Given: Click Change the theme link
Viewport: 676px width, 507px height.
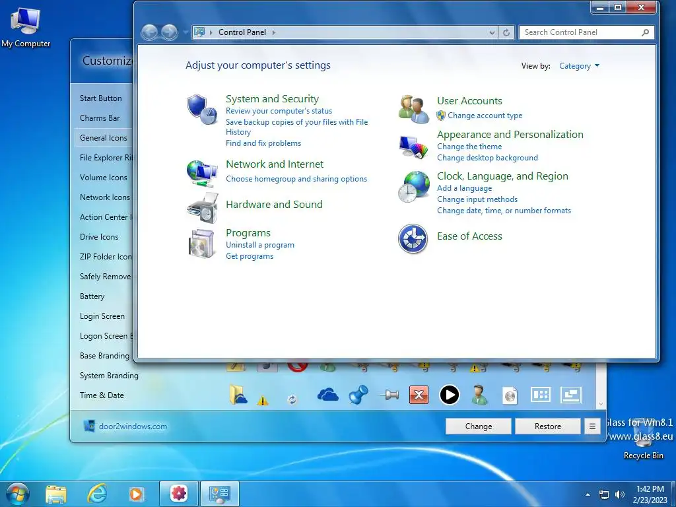Looking at the screenshot, I should pos(469,147).
